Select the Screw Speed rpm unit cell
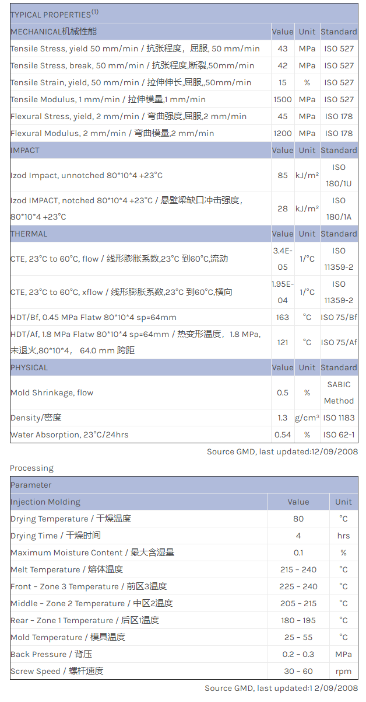This screenshot has width=366, height=702. click(x=343, y=671)
